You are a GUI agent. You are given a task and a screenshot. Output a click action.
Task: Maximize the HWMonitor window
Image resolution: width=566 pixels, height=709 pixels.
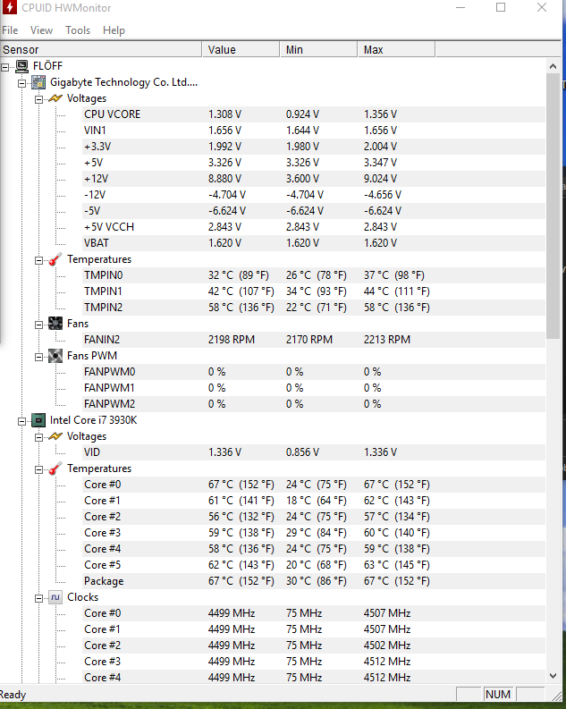[501, 7]
